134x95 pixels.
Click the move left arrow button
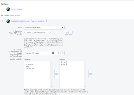point(56,76)
